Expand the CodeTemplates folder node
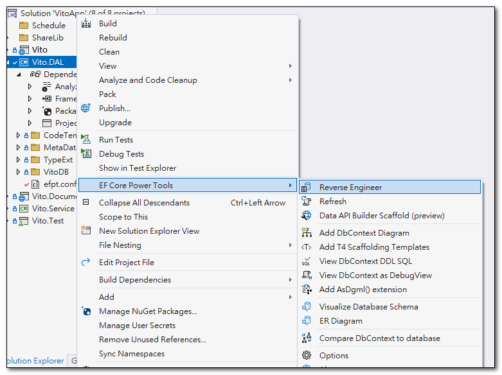The width and height of the screenshot is (502, 375). coord(18,135)
